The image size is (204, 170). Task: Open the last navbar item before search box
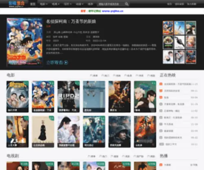click(91, 4)
